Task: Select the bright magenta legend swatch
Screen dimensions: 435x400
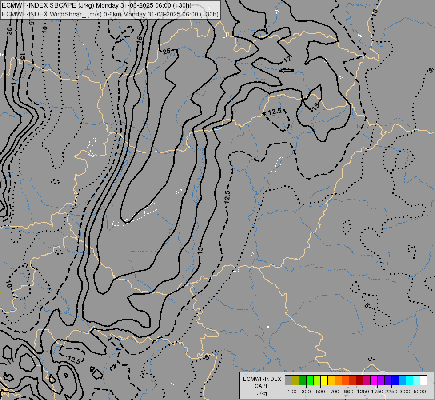Action: (x=374, y=380)
